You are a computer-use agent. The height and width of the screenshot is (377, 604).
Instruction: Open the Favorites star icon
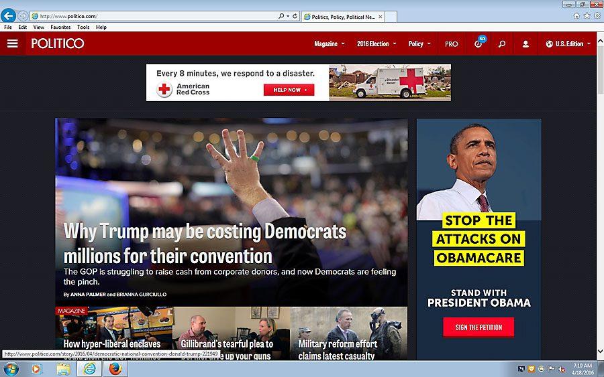click(x=587, y=16)
